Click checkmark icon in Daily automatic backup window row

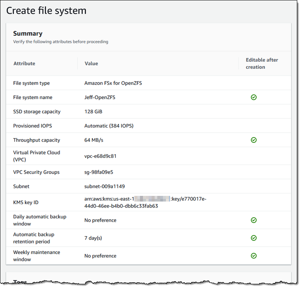tap(254, 220)
